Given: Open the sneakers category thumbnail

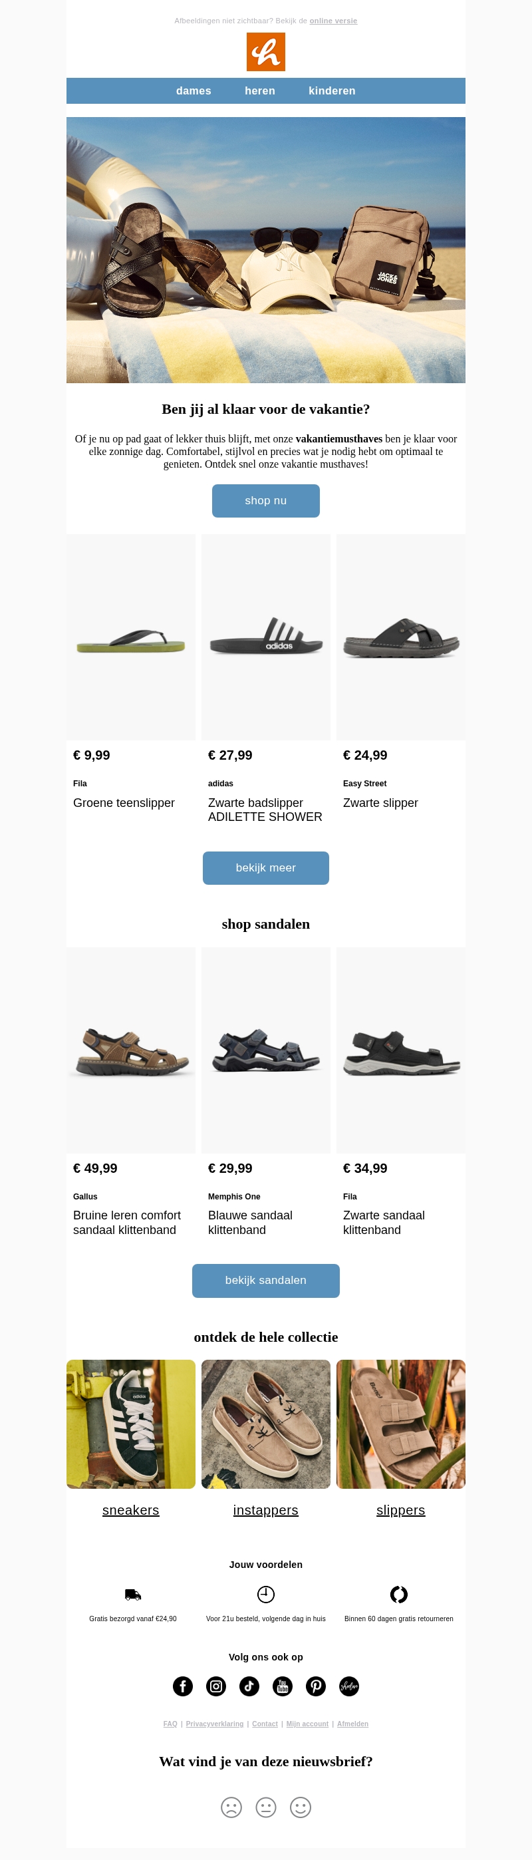Looking at the screenshot, I should (x=130, y=1424).
